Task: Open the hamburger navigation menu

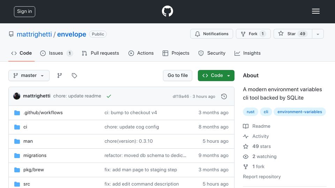Action: [x=315, y=11]
